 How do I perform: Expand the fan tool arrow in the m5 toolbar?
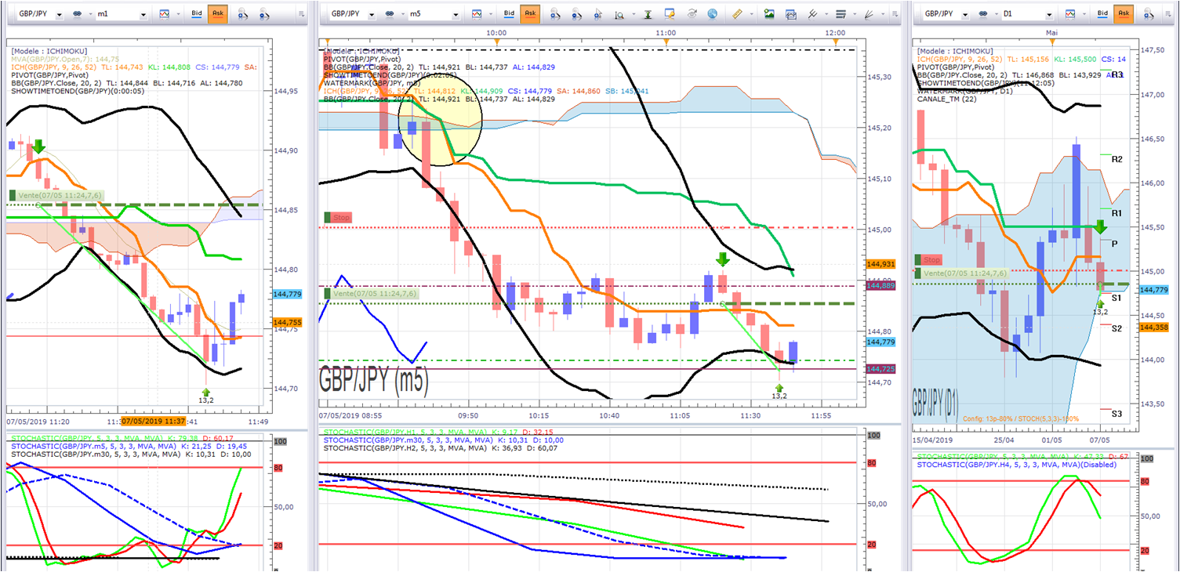tap(883, 14)
